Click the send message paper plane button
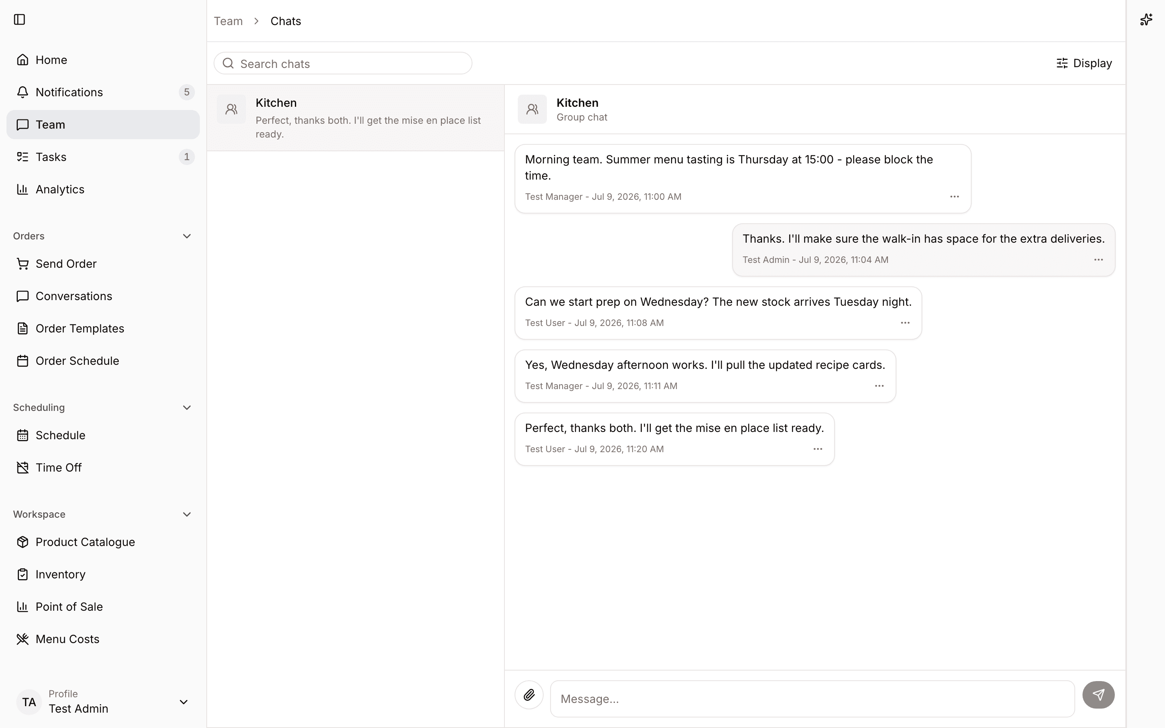Viewport: 1165px width, 728px height. tap(1098, 695)
